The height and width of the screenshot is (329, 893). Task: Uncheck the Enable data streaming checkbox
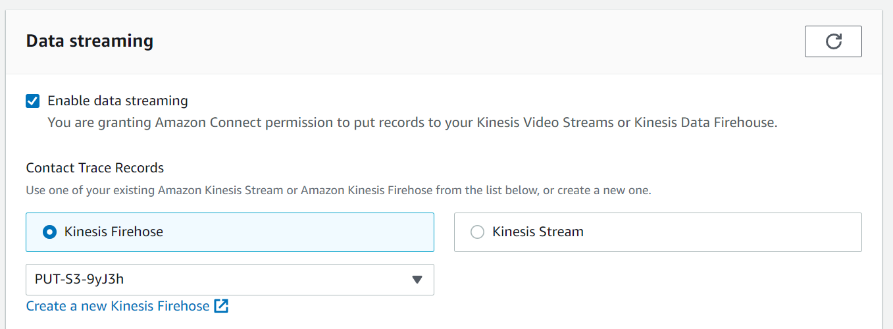tap(32, 101)
